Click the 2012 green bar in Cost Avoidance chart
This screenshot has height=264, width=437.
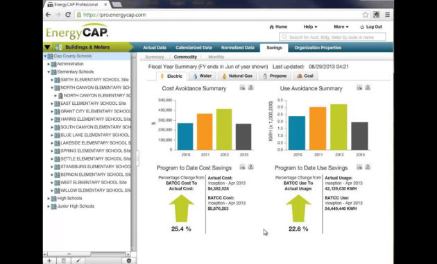click(224, 129)
